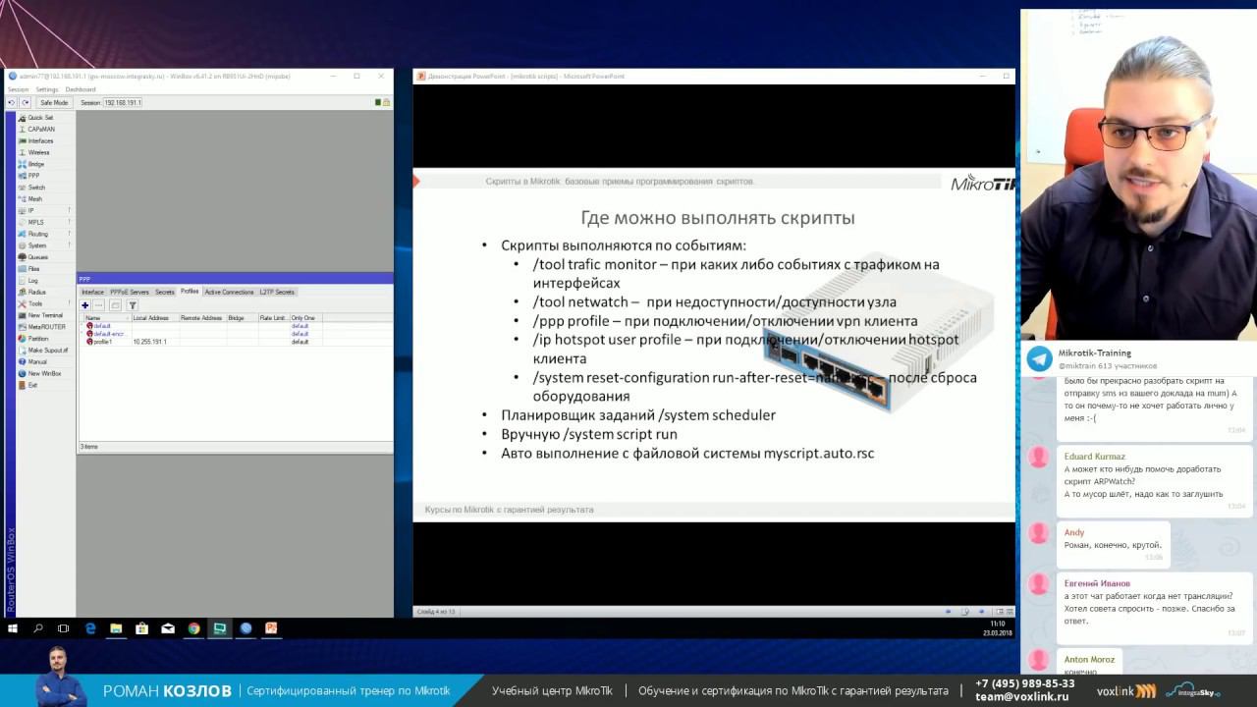The height and width of the screenshot is (707, 1257).
Task: Open Google Chrome from taskbar
Action: pyautogui.click(x=193, y=628)
